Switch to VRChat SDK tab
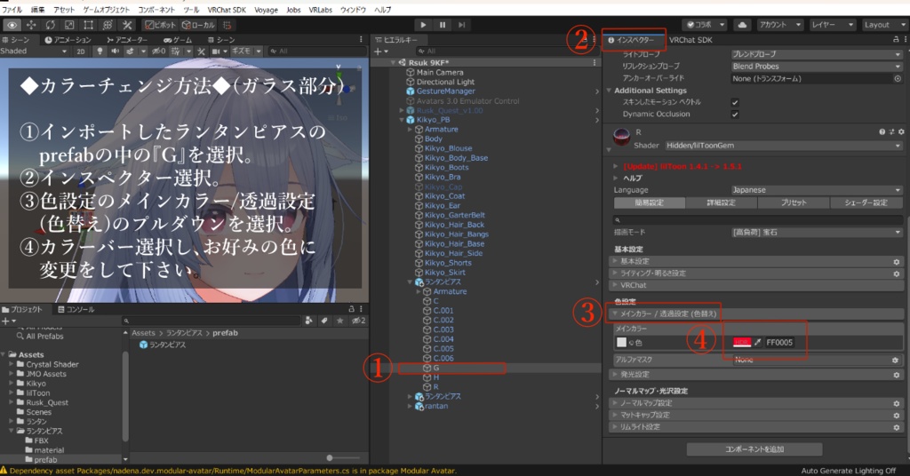Screen dimensions: 910x476 pos(690,40)
